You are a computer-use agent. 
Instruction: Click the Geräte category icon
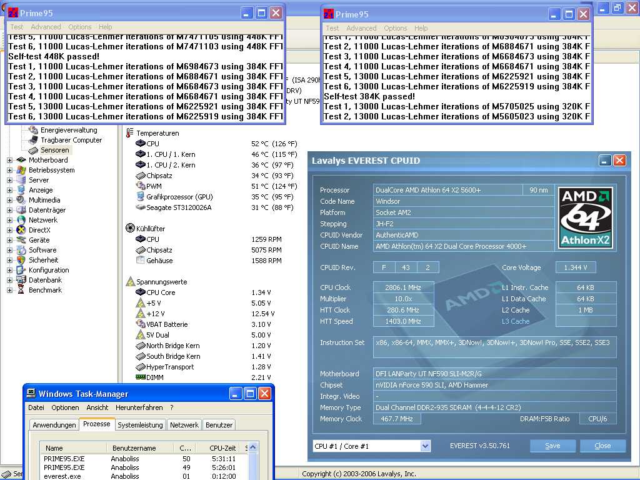point(21,240)
